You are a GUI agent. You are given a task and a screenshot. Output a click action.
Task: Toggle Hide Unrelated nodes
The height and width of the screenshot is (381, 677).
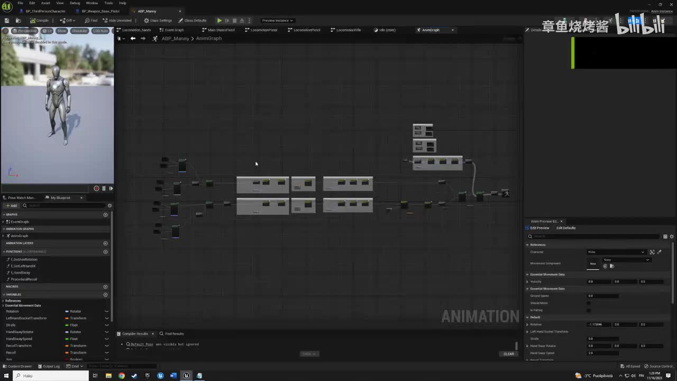tap(117, 21)
